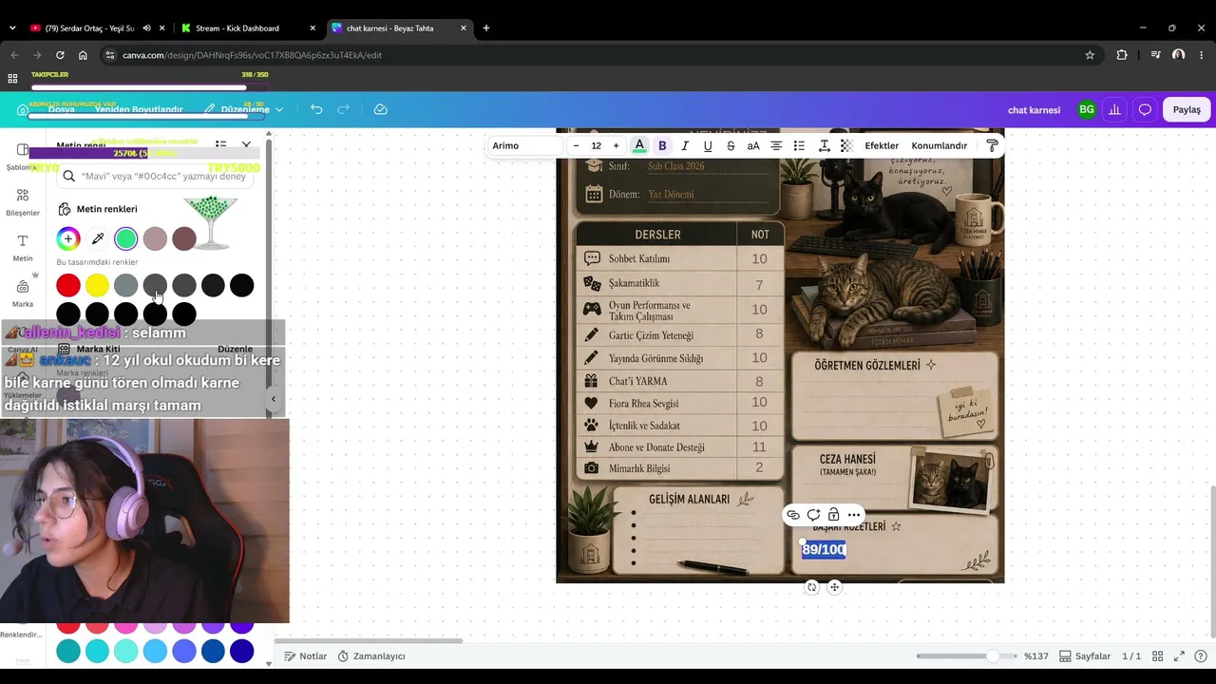Open the Notlar notes panel
The image size is (1216, 684).
(305, 656)
